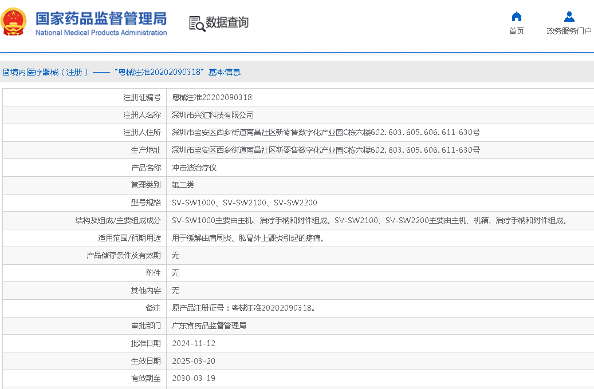Viewport: 594px width, 389px height.
Task: Click the 第二类 management category value
Action: pyautogui.click(x=183, y=185)
